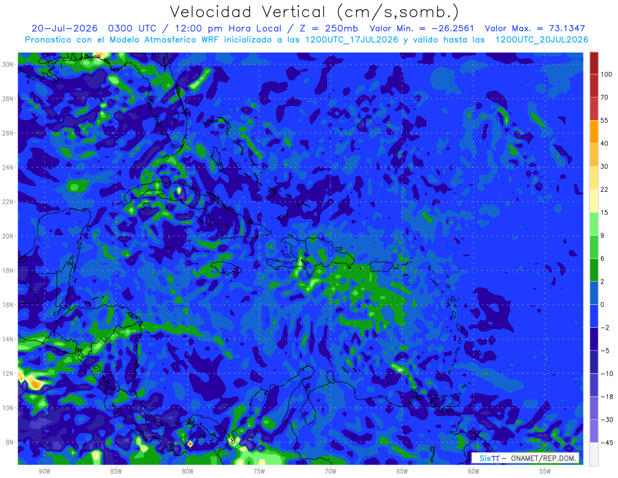Click the bright blue colorbar segment between -2 and 0
618x478 pixels.
tap(594, 316)
